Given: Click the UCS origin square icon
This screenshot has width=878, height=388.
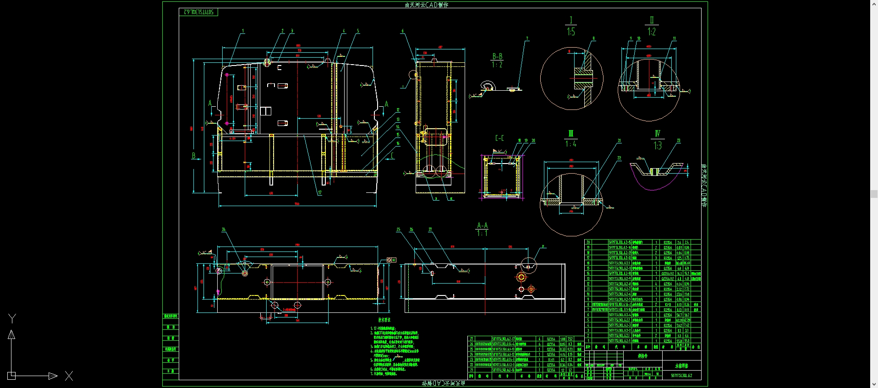Looking at the screenshot, I should [x=12, y=376].
